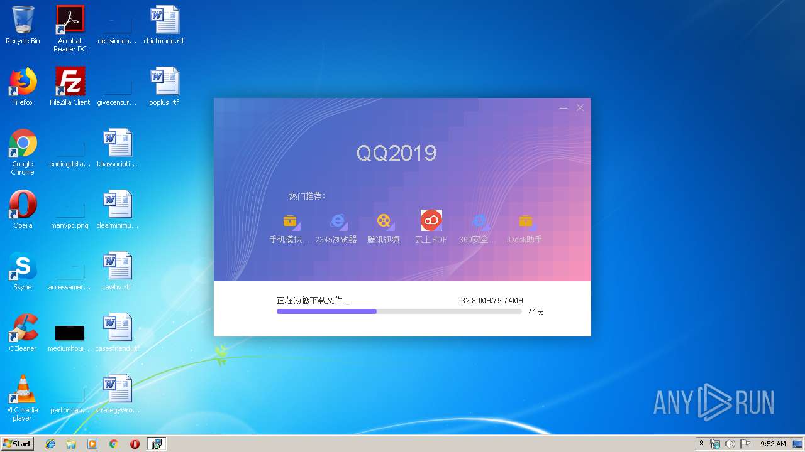
Task: Select the Google Chrome desktop shortcut
Action: point(23,152)
